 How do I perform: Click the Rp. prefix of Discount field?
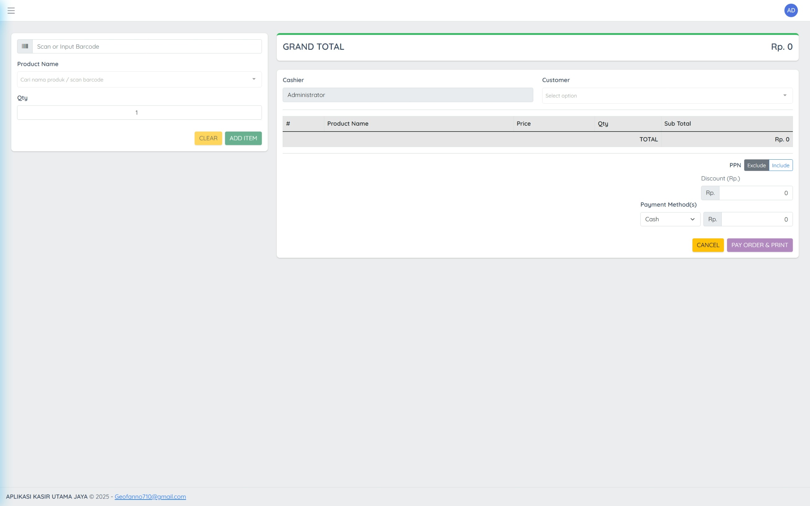710,193
